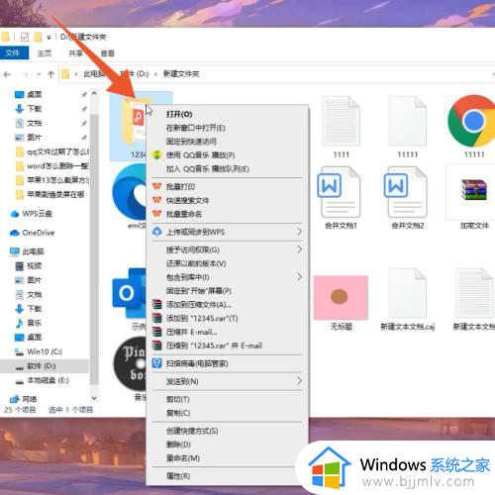Choose 还原以前的版本(V)
This screenshot has height=495, width=495.
[x=227, y=263]
